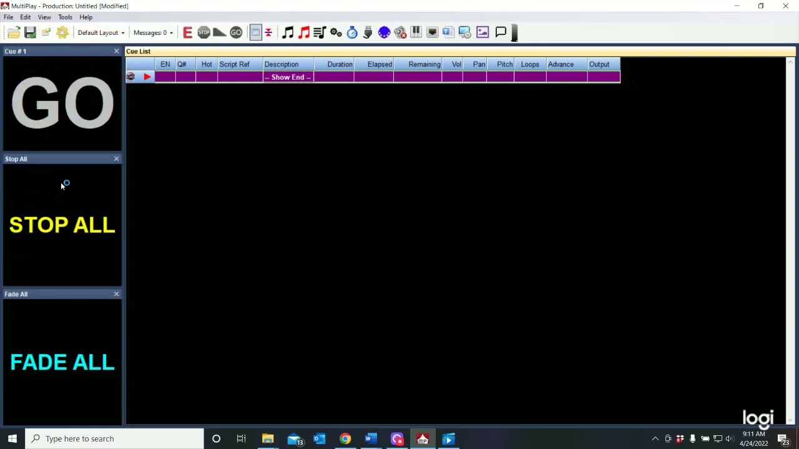The image size is (799, 449).
Task: Add cue with red music note icon
Action: point(304,32)
